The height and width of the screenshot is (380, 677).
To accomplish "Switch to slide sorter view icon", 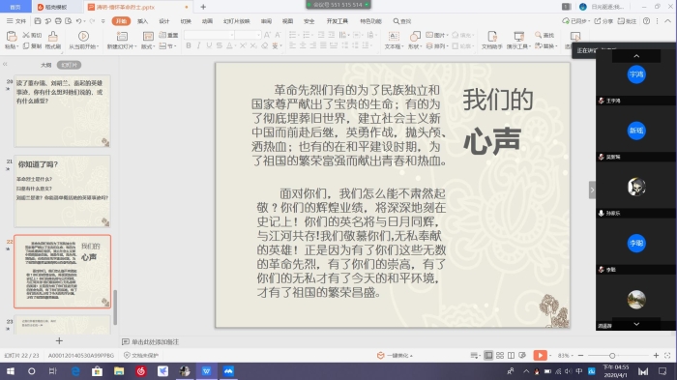I will (500, 356).
